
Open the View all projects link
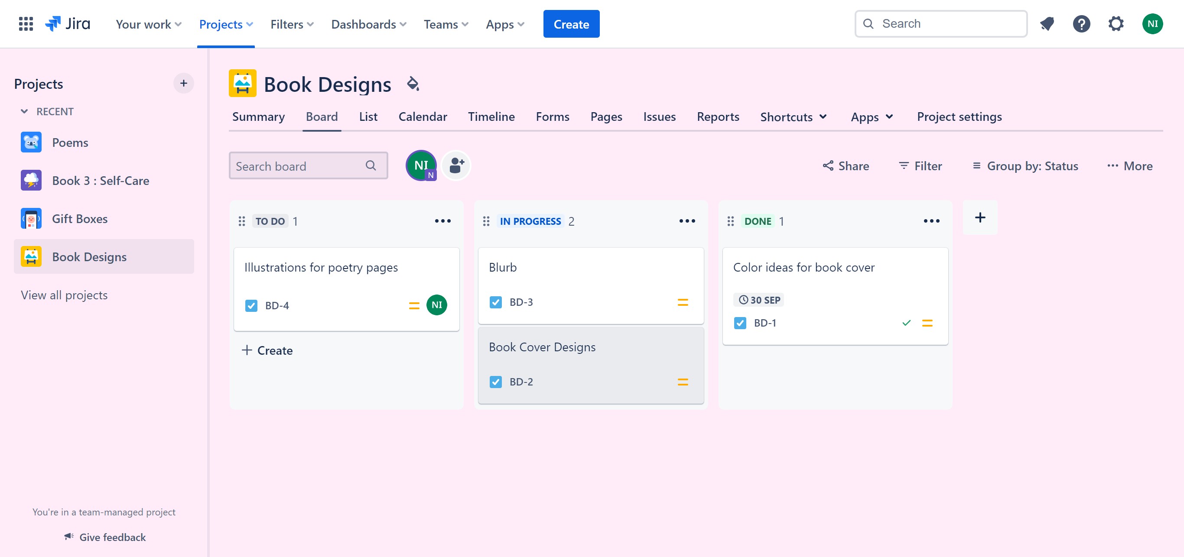[x=64, y=295]
